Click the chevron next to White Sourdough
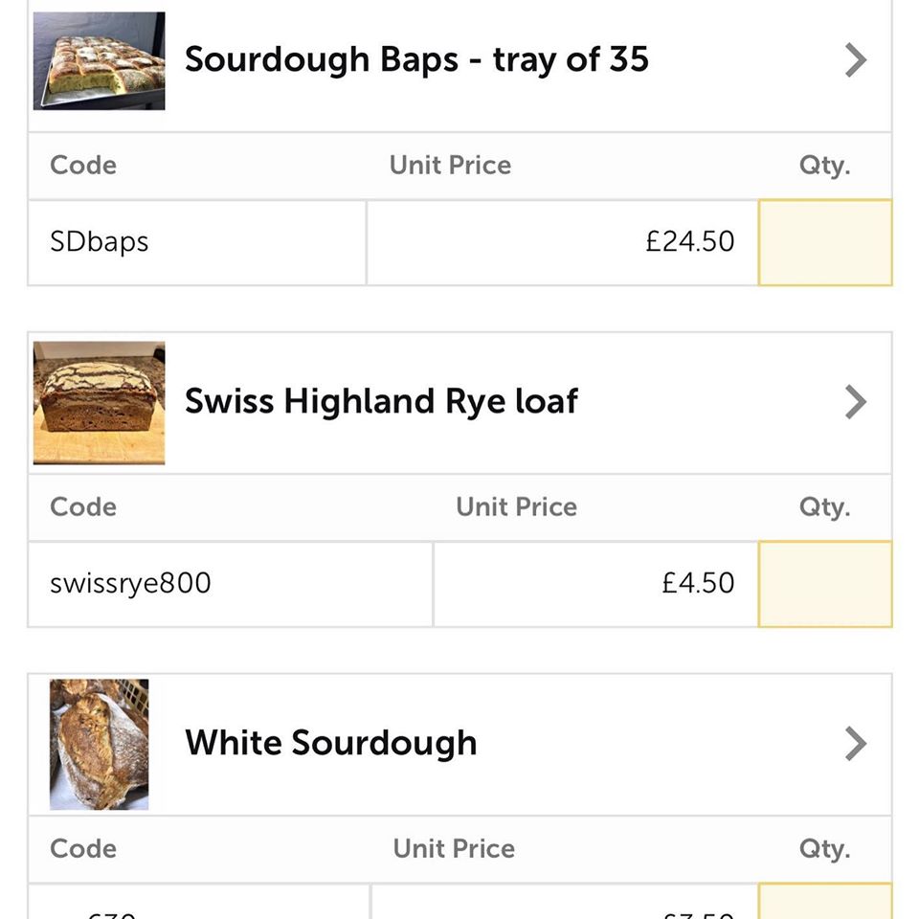 (x=855, y=744)
